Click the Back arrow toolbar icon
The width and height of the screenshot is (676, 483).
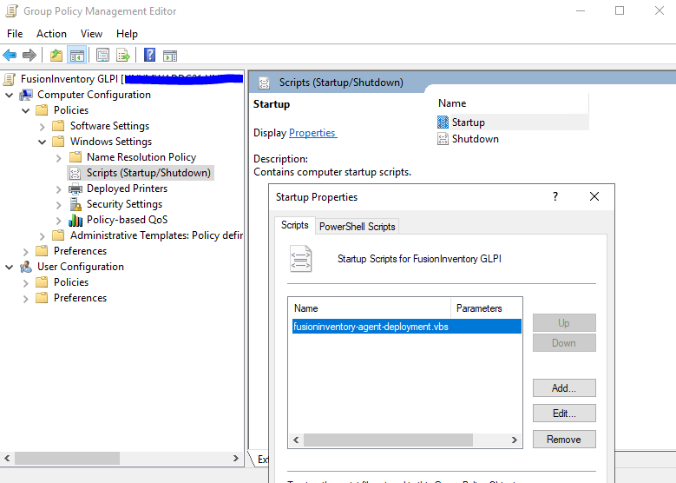coord(10,56)
